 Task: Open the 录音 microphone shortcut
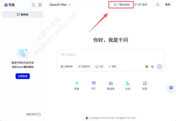[x=77, y=86]
